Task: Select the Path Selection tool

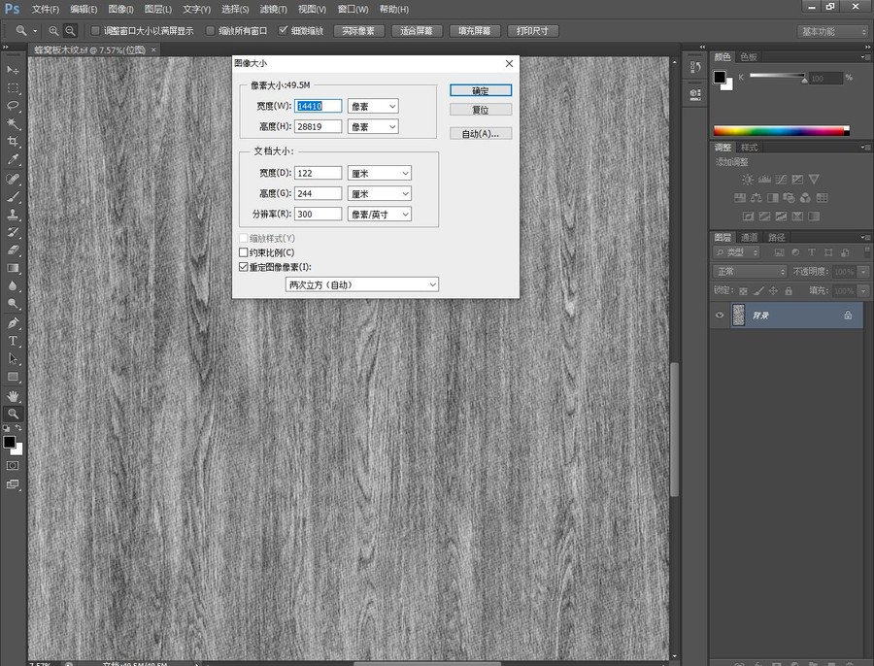Action: pos(13,359)
